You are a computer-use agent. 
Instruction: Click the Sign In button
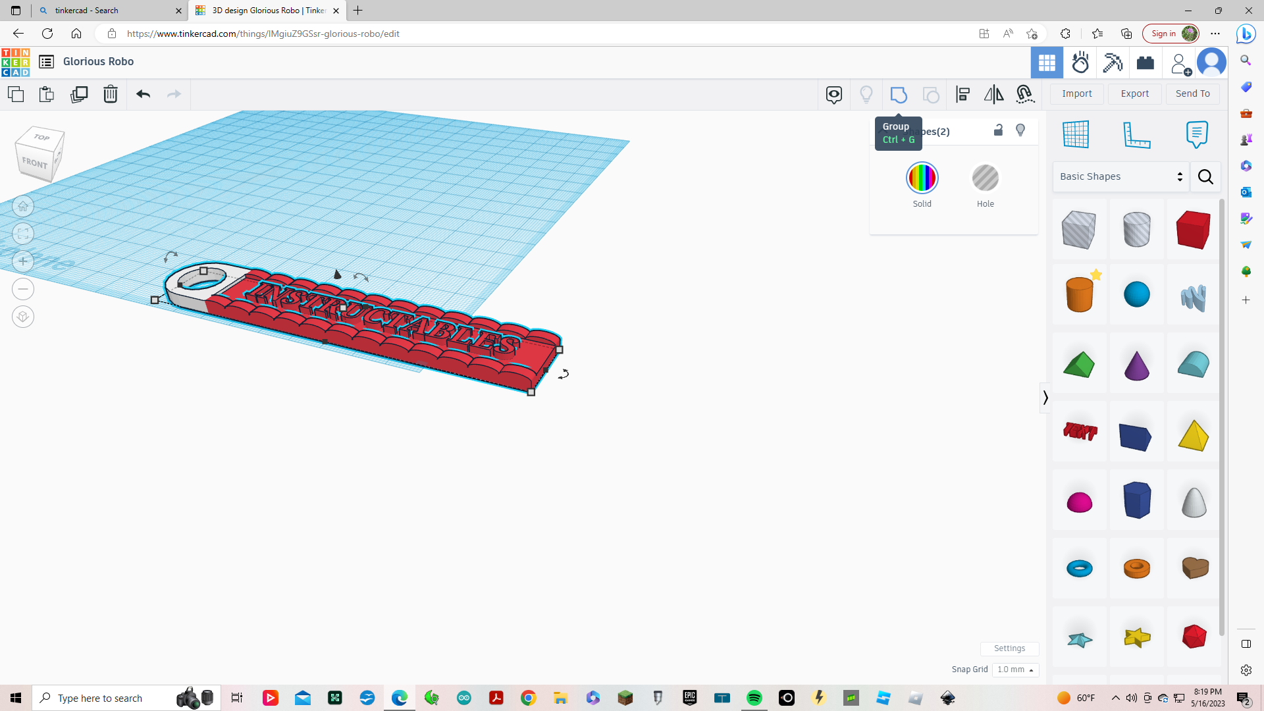[x=1171, y=33]
